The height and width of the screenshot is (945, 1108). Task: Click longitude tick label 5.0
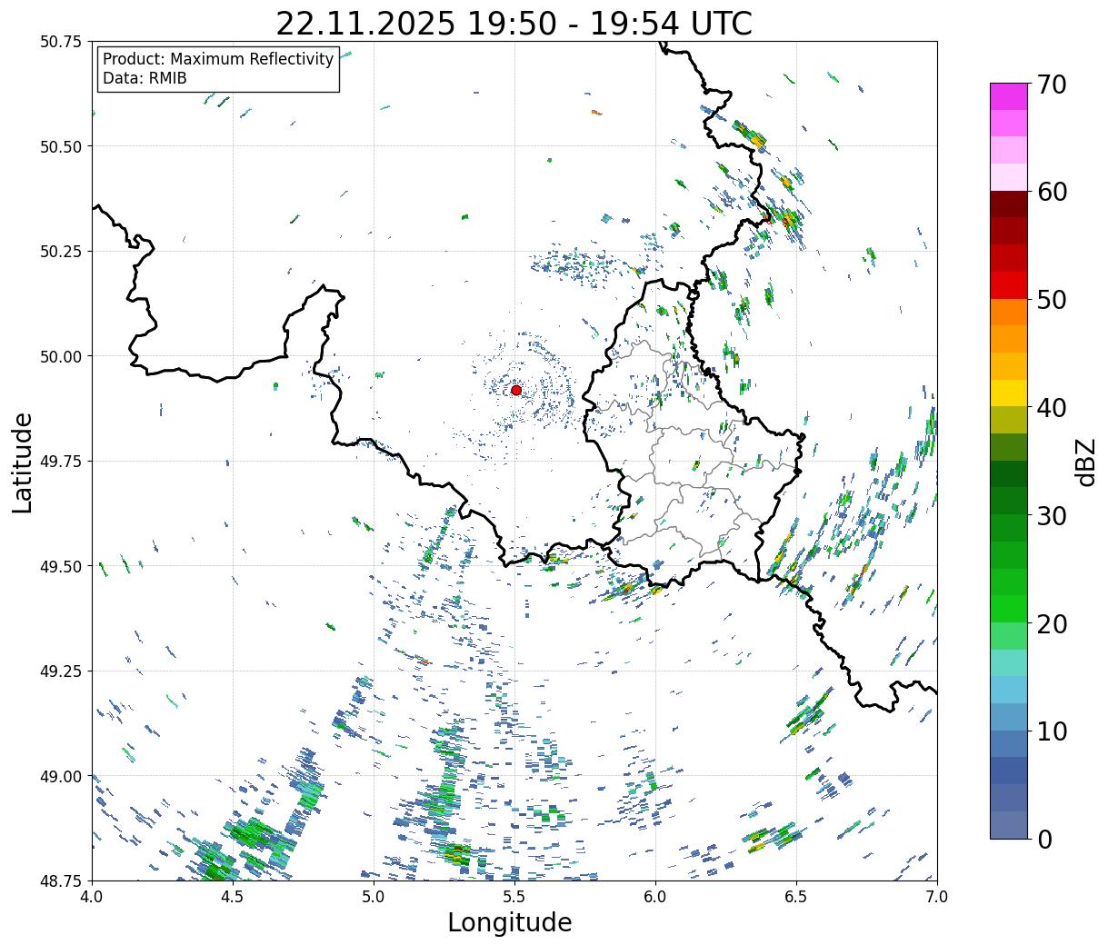[374, 896]
